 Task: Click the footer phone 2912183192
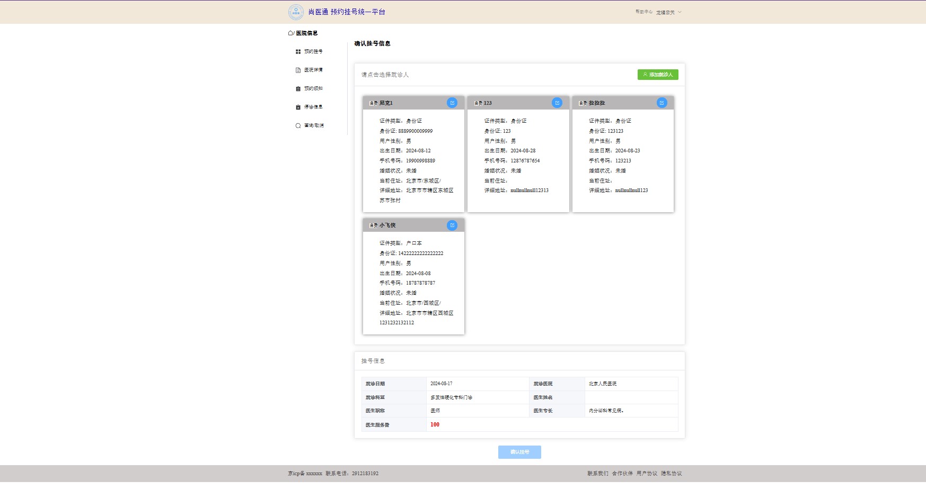pyautogui.click(x=365, y=474)
